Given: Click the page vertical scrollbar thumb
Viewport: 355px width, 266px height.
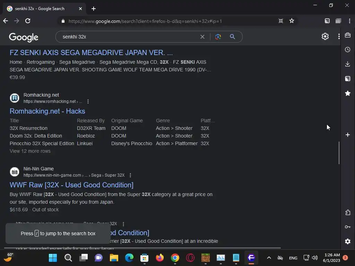Looking at the screenshot, I should click(x=339, y=153).
